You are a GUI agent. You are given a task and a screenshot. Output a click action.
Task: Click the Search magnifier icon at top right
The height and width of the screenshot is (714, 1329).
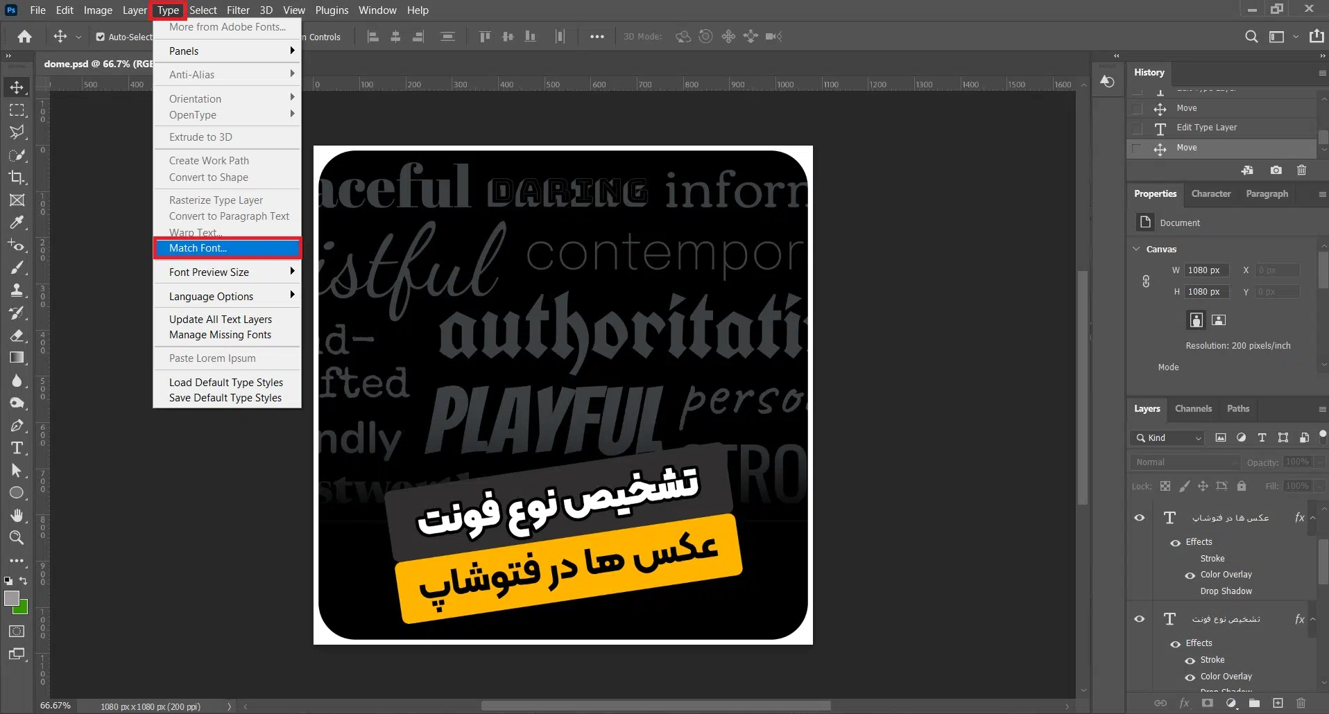(1251, 37)
